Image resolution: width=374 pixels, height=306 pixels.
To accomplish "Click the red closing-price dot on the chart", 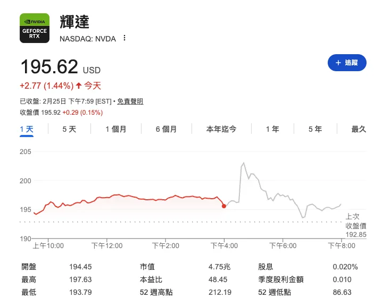I will [x=224, y=206].
